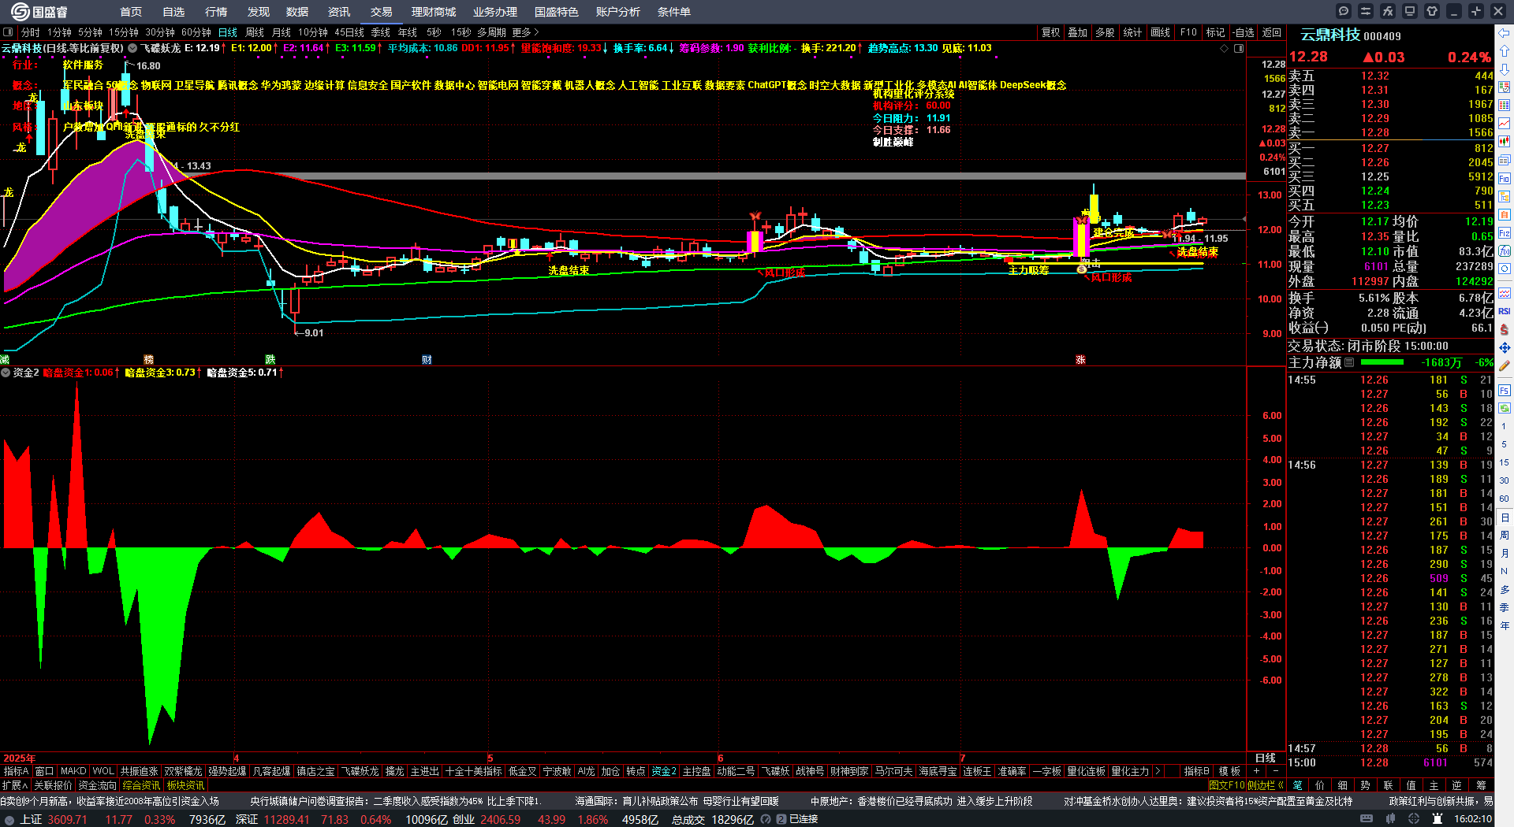The height and width of the screenshot is (827, 1514).
Task: Click the 统计 statistics button
Action: click(x=1132, y=32)
